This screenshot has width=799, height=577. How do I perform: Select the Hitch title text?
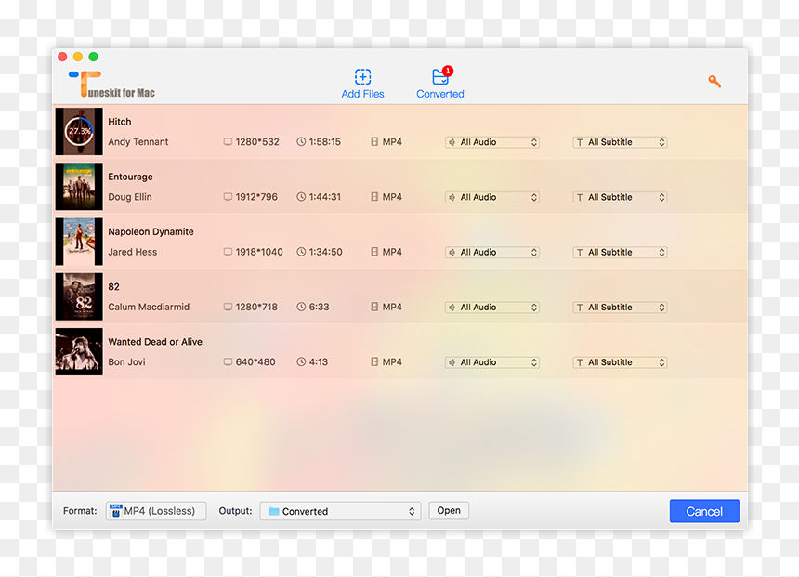120,122
